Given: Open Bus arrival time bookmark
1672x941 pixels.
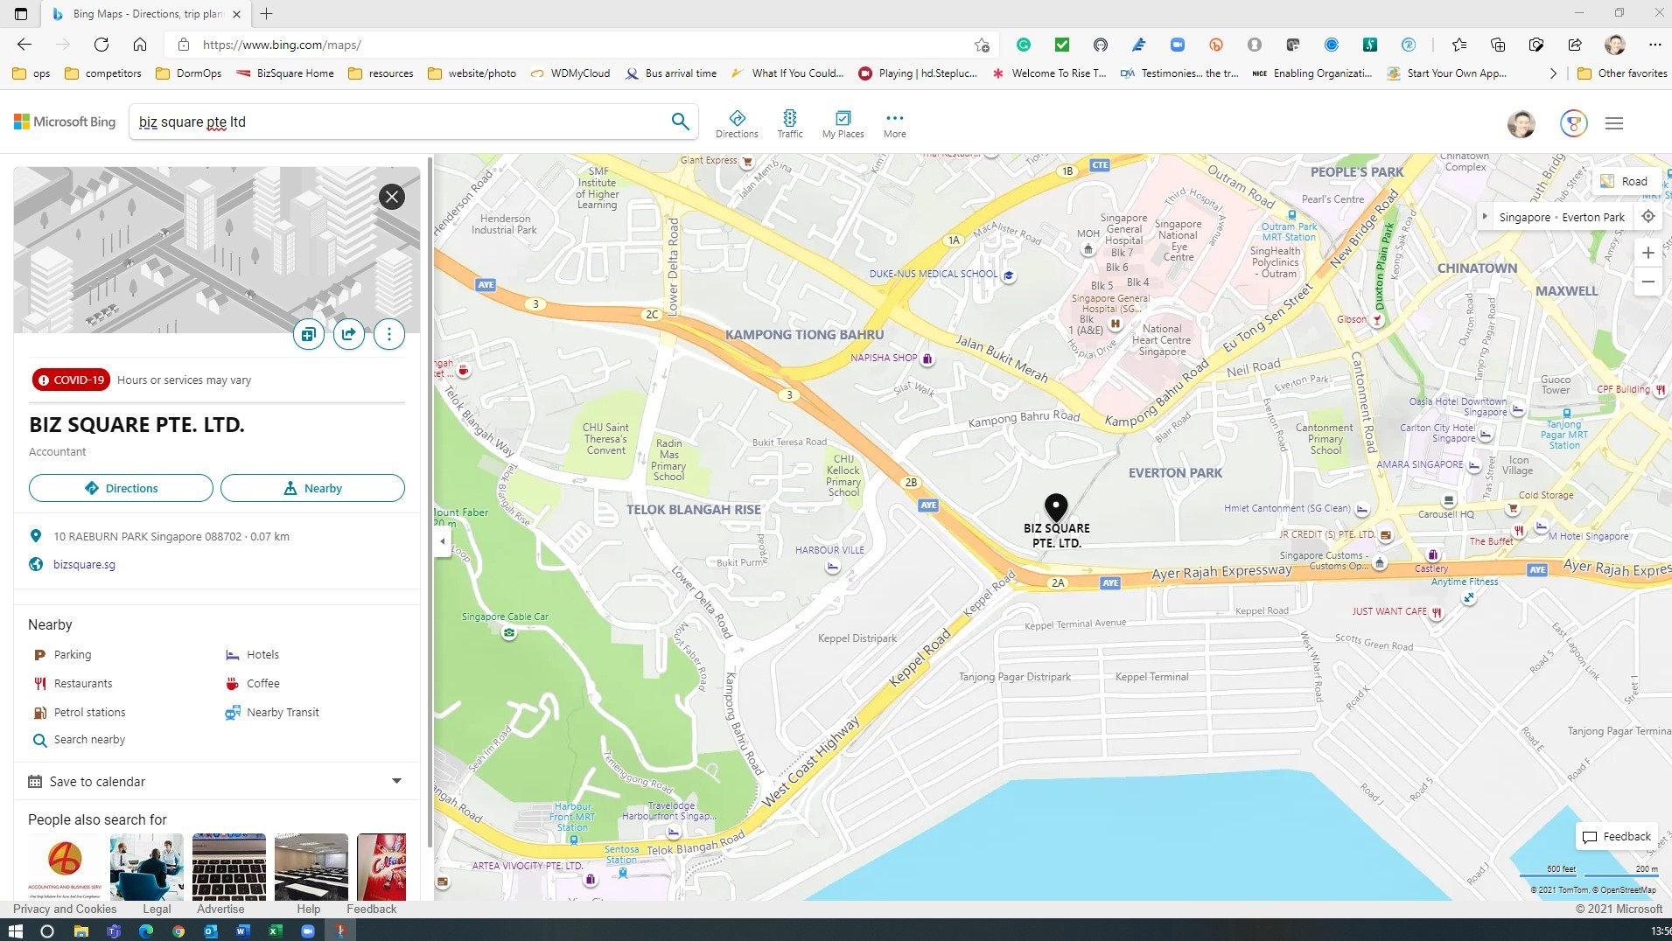Looking at the screenshot, I should [671, 73].
